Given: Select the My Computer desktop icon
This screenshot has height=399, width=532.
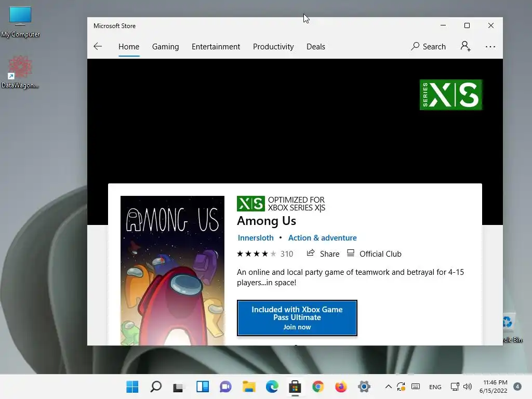Looking at the screenshot, I should click(20, 22).
